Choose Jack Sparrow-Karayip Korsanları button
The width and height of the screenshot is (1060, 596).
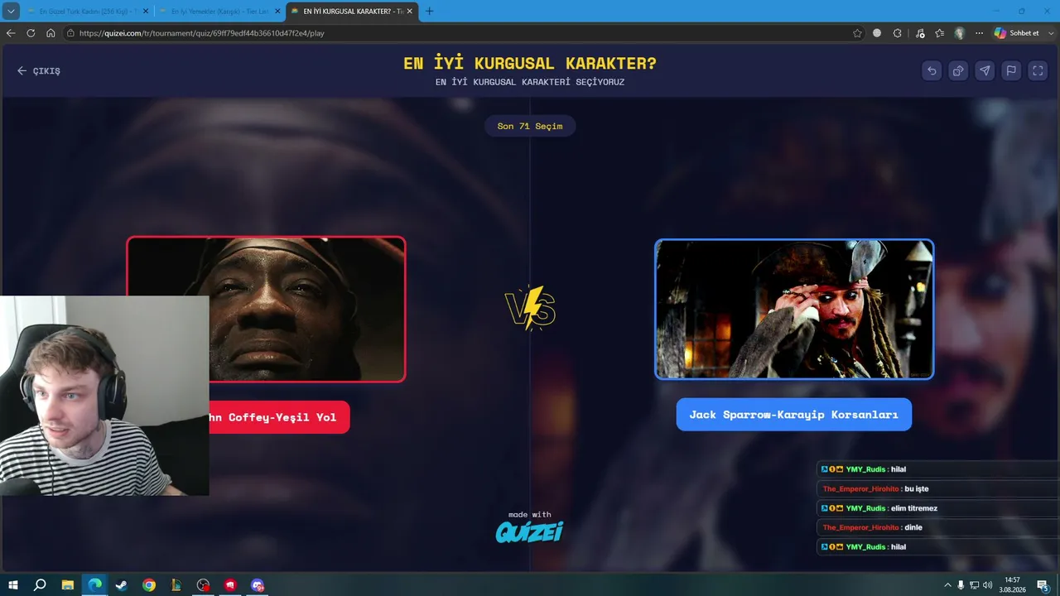tap(793, 415)
